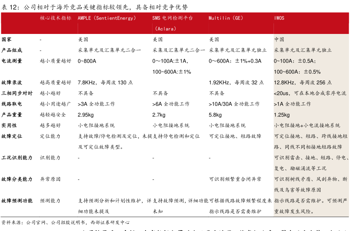Select the 故障预测功能 row label

pyautogui.click(x=17, y=201)
